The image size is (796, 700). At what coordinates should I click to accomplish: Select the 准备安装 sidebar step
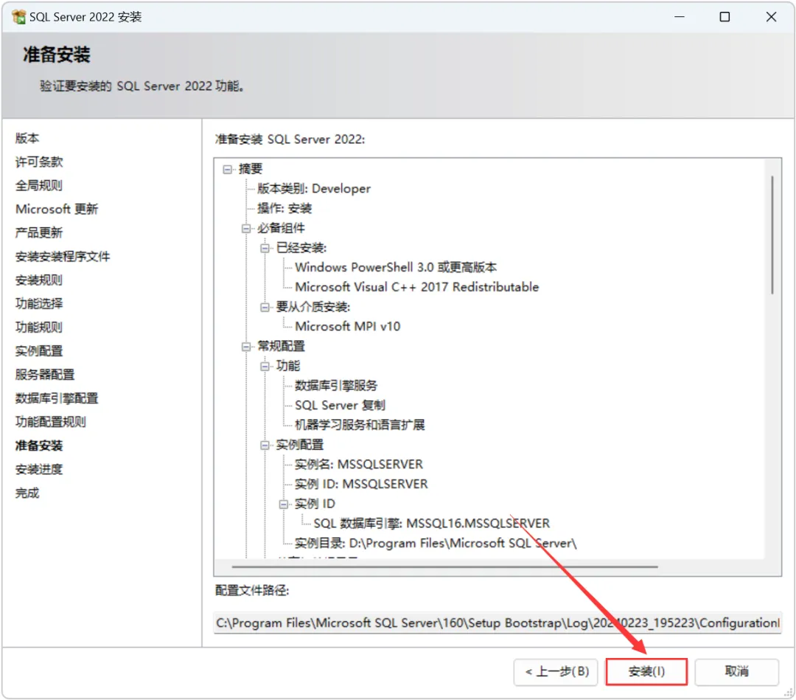point(38,446)
